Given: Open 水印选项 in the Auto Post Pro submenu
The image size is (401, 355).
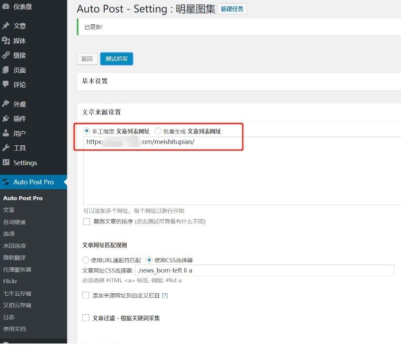Looking at the screenshot, I should tap(14, 245).
